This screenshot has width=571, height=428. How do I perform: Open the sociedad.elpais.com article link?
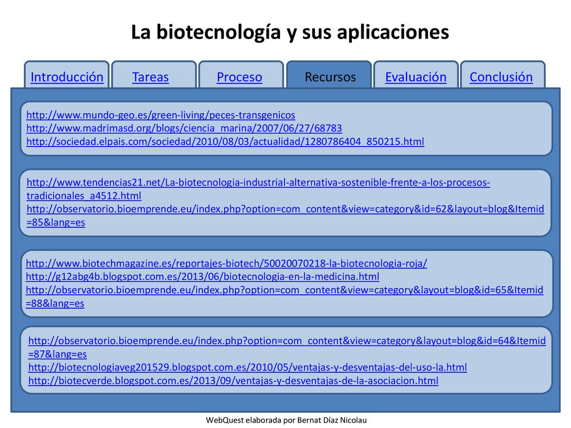[x=225, y=142]
